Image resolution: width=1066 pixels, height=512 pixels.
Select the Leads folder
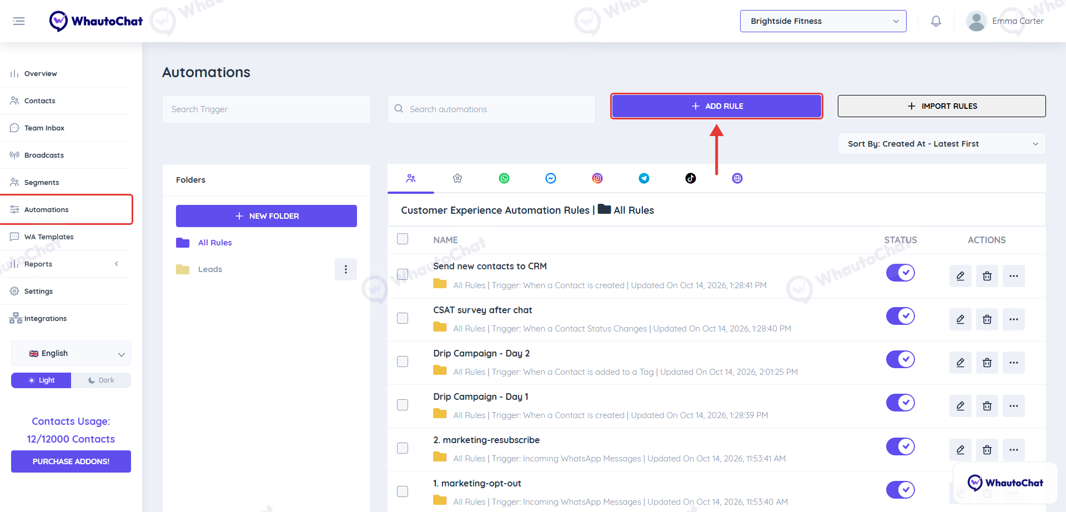pos(210,269)
